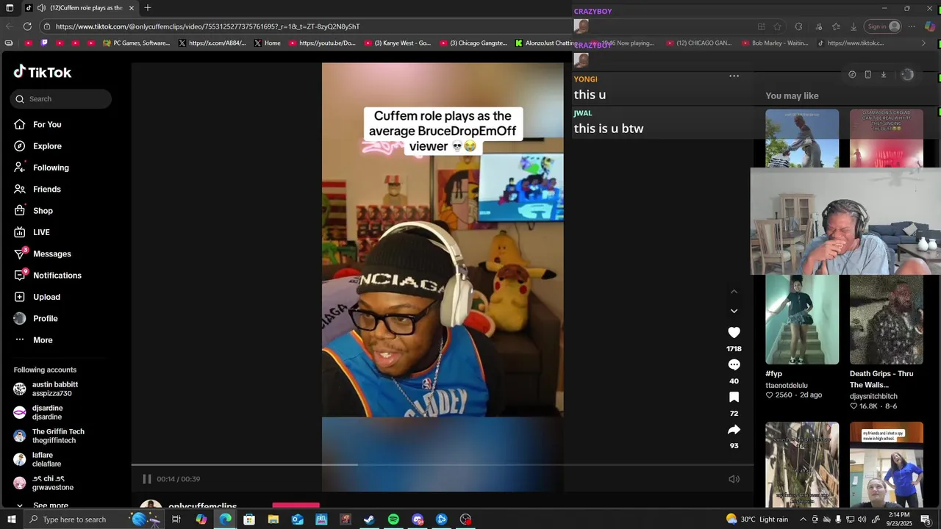Open the X Home bookmark
Screen dimensions: 941x529
[267, 43]
